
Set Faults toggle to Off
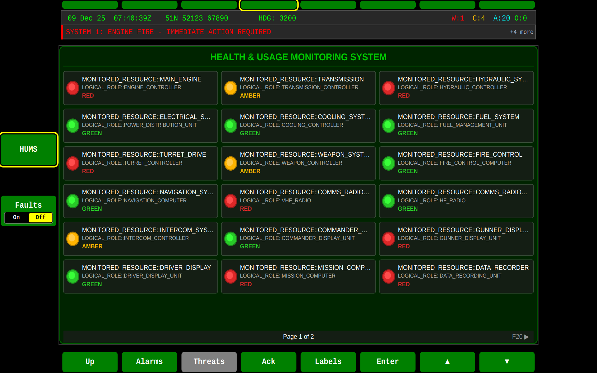click(x=40, y=217)
